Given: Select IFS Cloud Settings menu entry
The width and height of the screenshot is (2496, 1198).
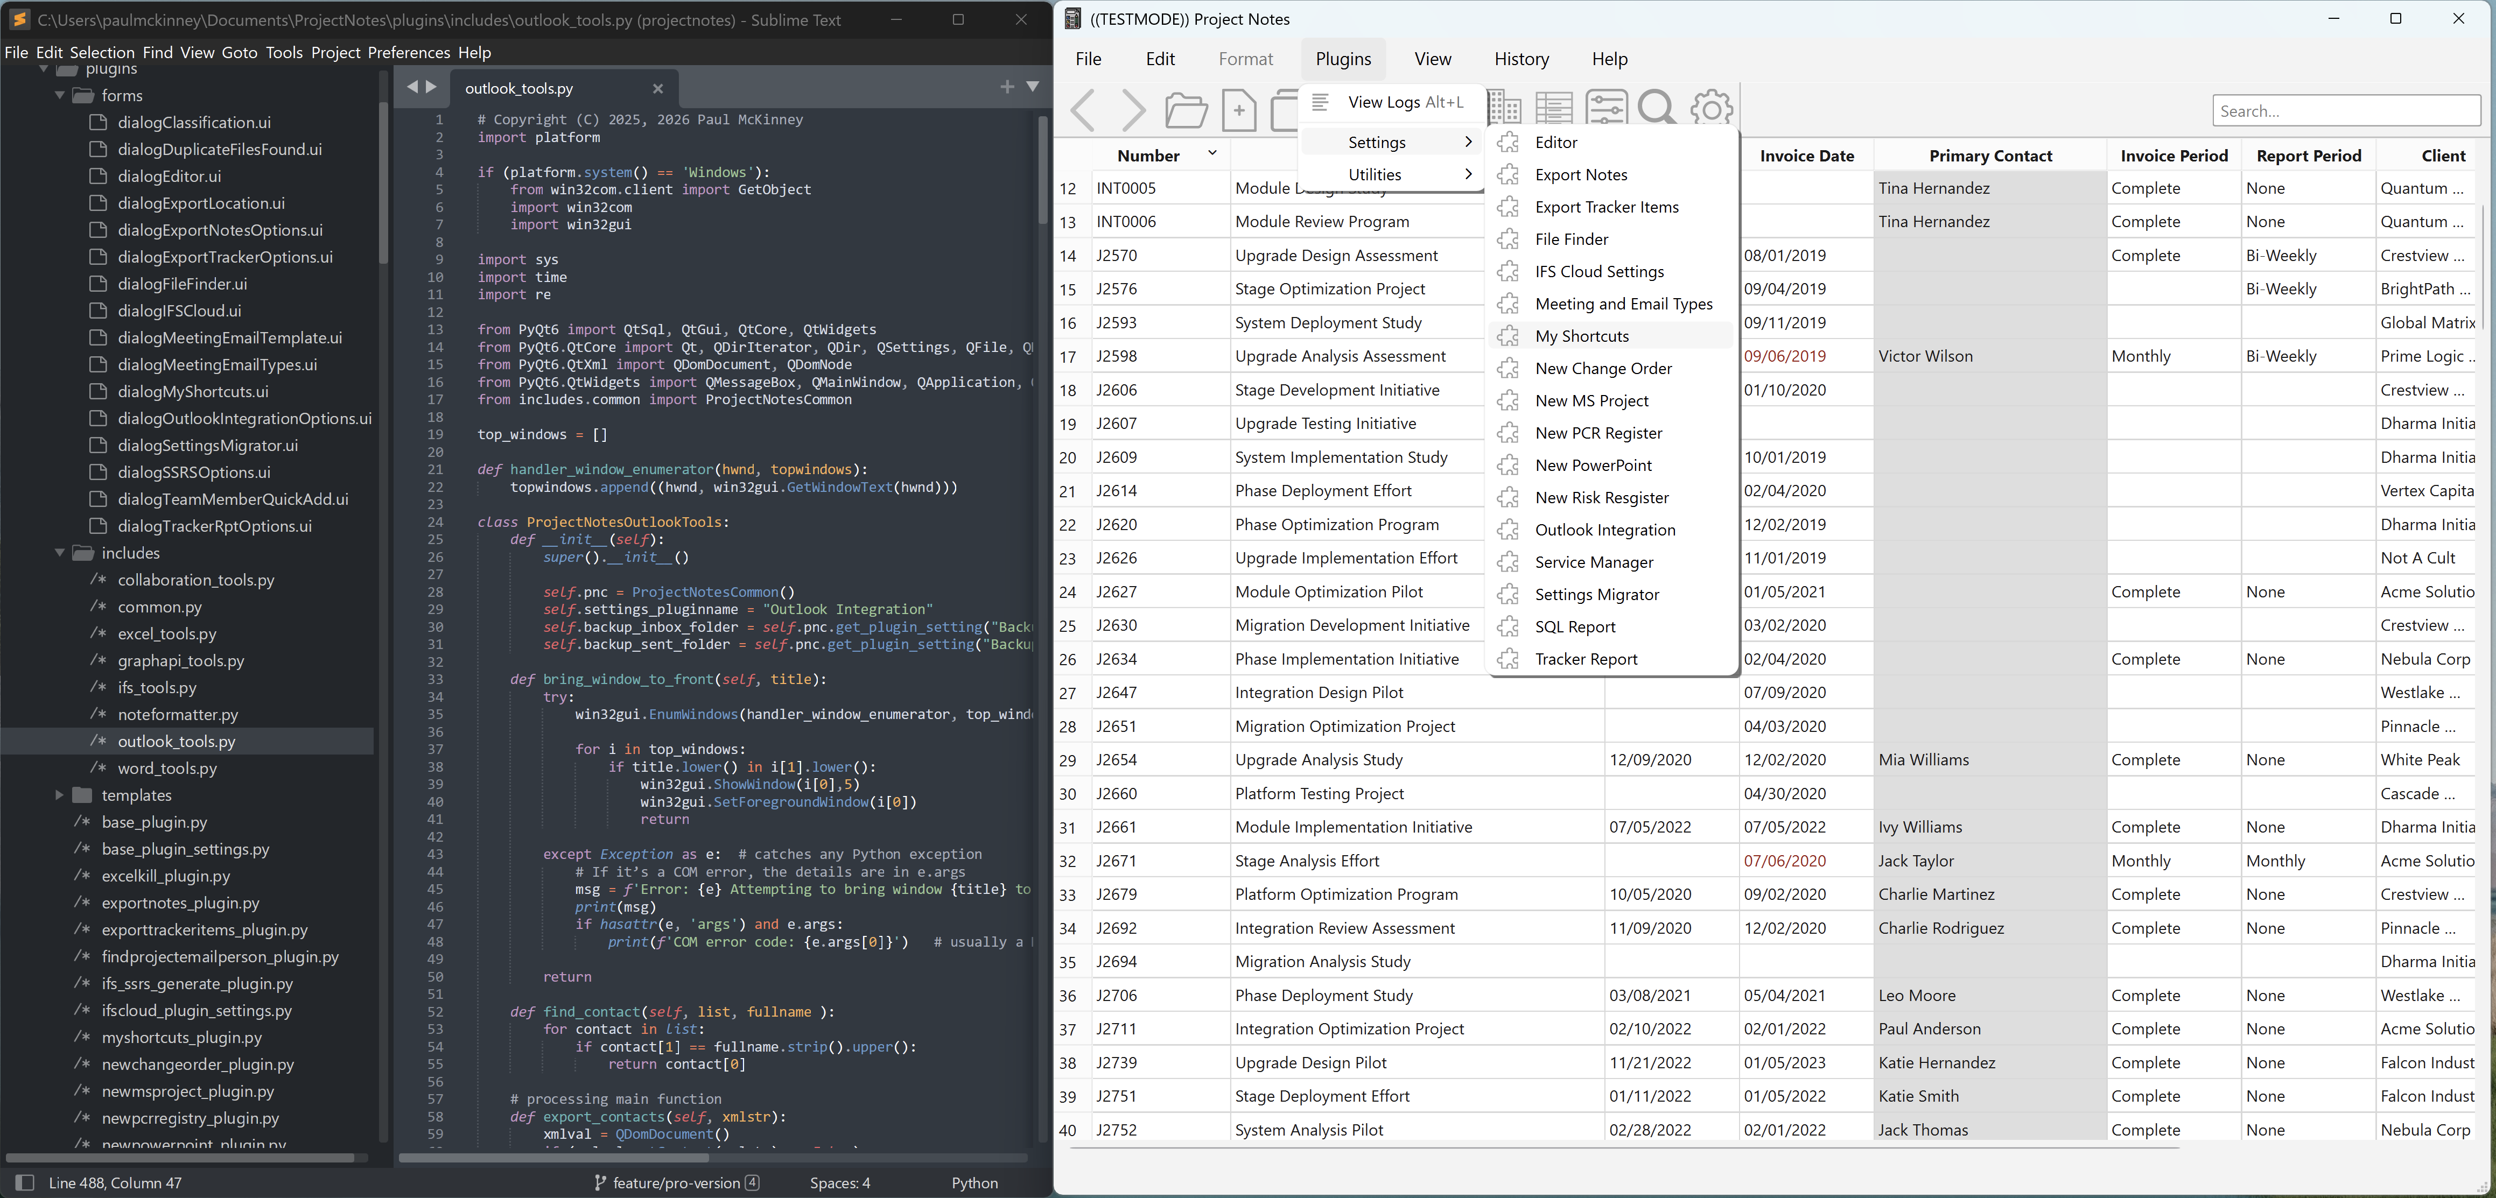Looking at the screenshot, I should [x=1610, y=272].
